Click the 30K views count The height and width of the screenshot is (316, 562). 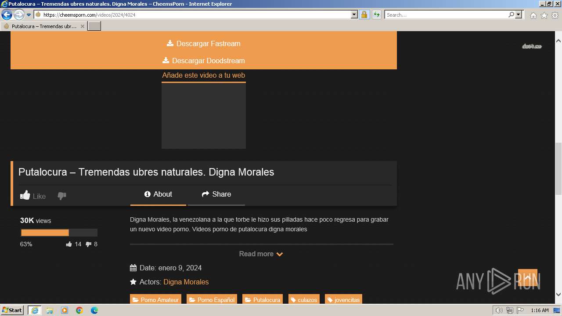[36, 221]
